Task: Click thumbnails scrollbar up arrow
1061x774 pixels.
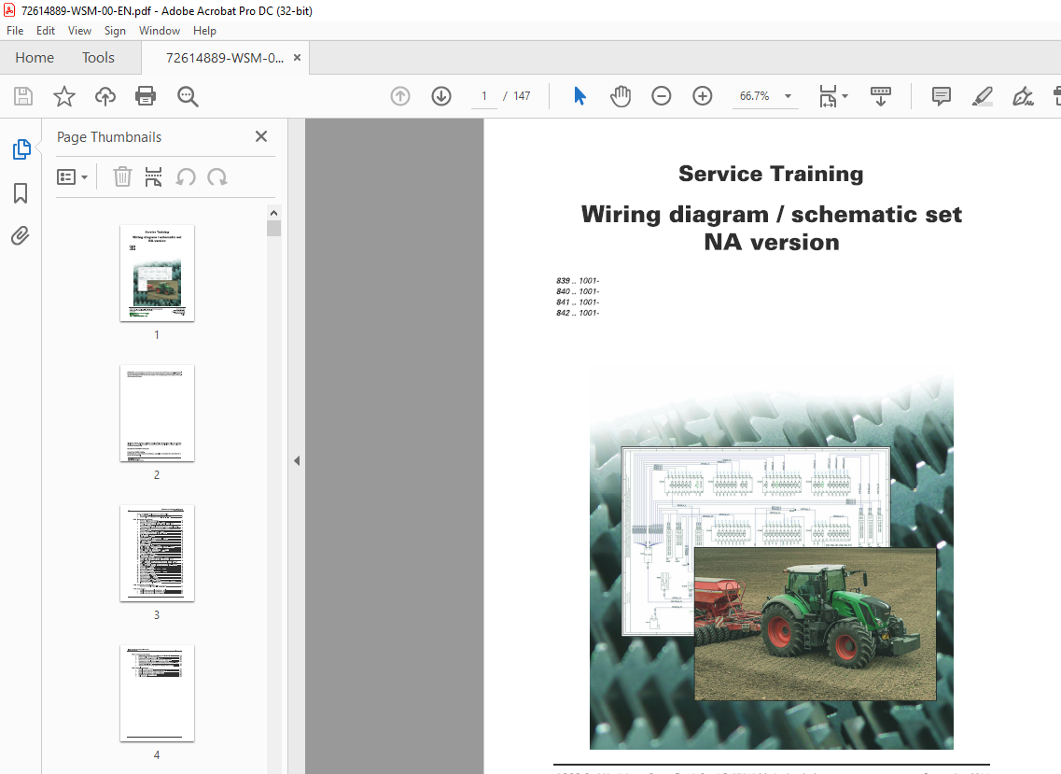Action: [274, 213]
